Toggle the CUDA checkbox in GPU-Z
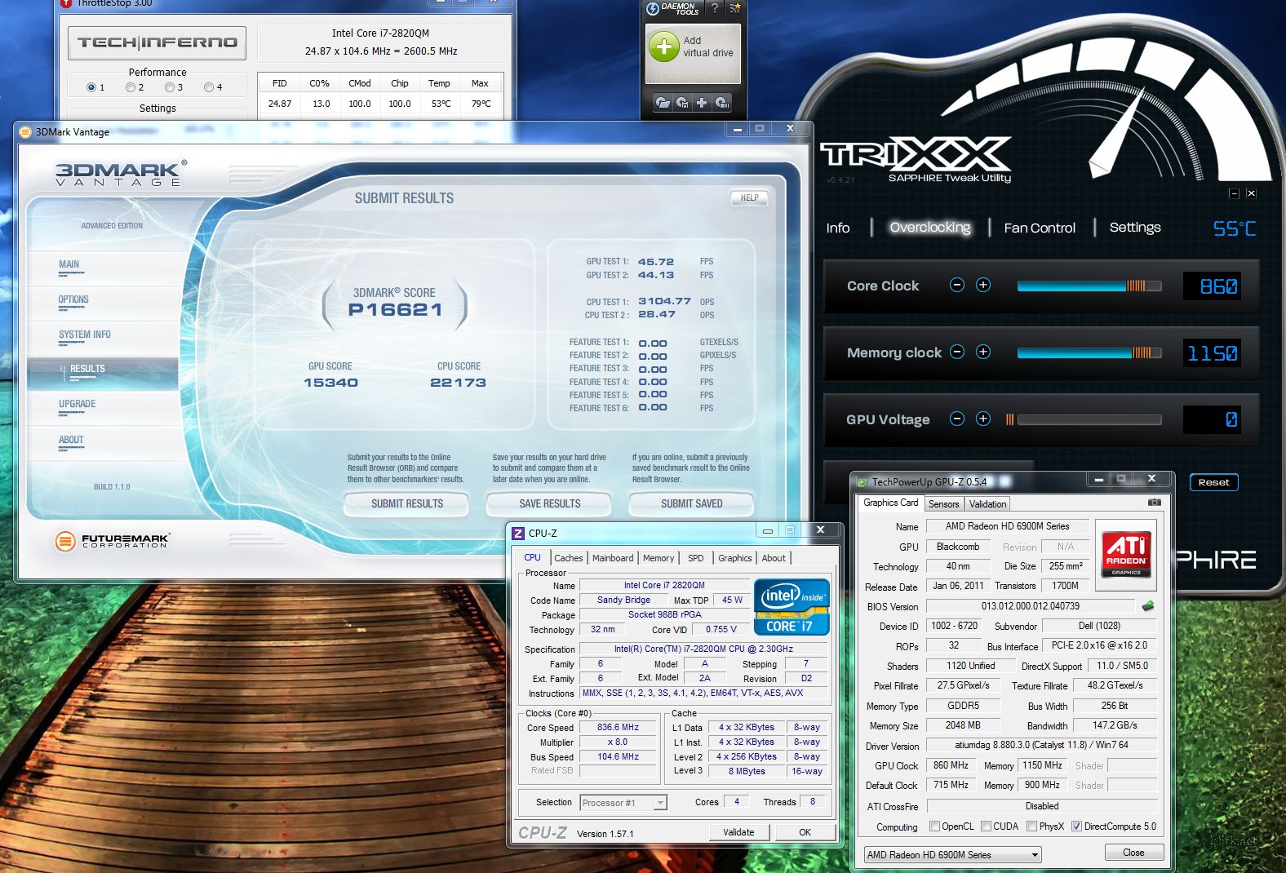This screenshot has width=1286, height=873. (x=987, y=826)
